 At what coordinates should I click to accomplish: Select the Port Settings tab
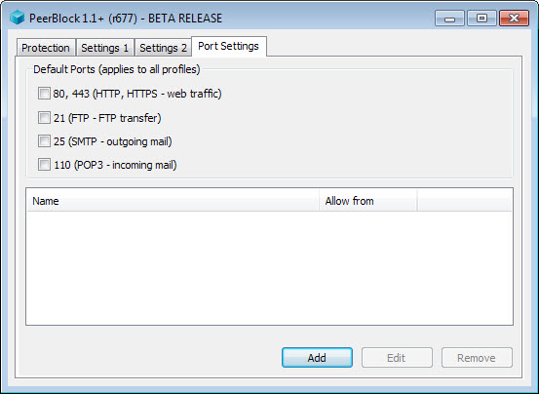click(229, 47)
